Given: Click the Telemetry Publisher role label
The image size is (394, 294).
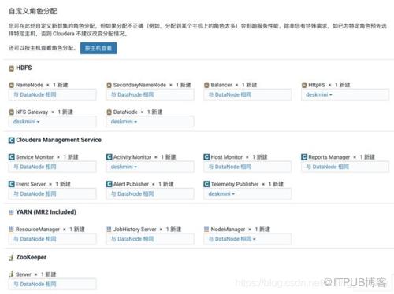Looking at the screenshot, I should pyautogui.click(x=235, y=184).
